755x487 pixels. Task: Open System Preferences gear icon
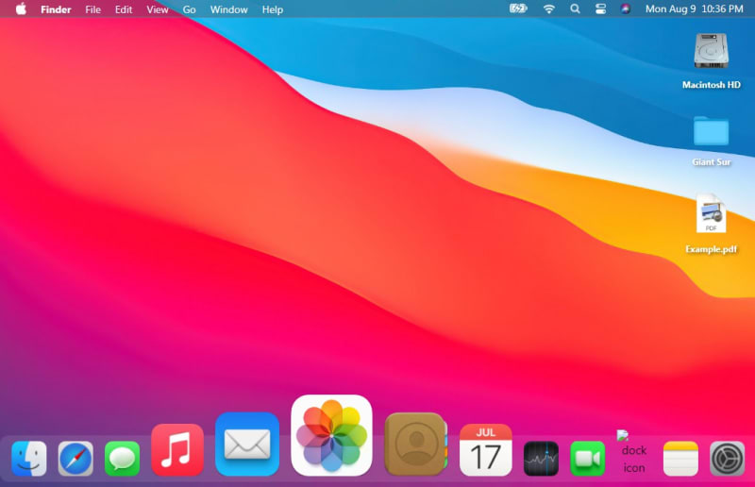(727, 459)
